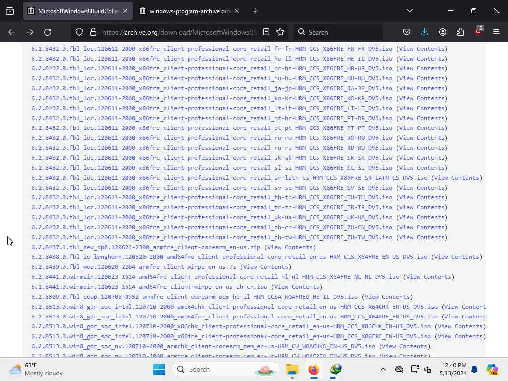Open OneDrive cloud tray icon

click(x=399, y=369)
